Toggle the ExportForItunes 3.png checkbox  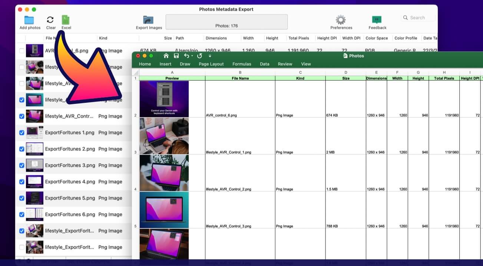(x=21, y=165)
